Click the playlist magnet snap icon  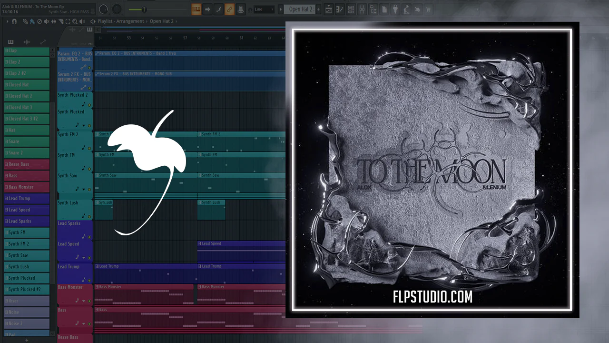[14, 21]
